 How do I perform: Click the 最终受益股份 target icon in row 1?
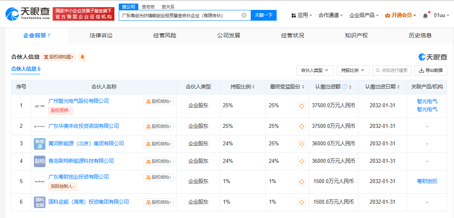pyautogui.click(x=302, y=106)
